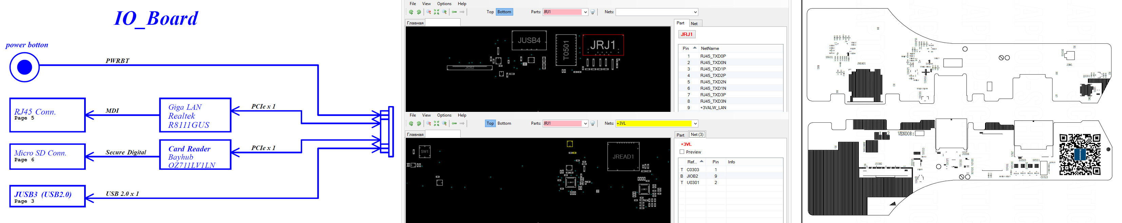
Task: Switch to Net tab in upper viewer panel
Action: point(694,23)
